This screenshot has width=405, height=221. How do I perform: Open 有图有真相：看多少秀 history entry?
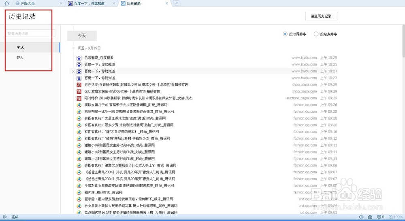(129, 125)
